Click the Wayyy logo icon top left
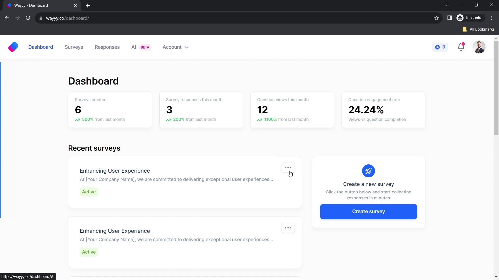The image size is (499, 280). coord(13,47)
